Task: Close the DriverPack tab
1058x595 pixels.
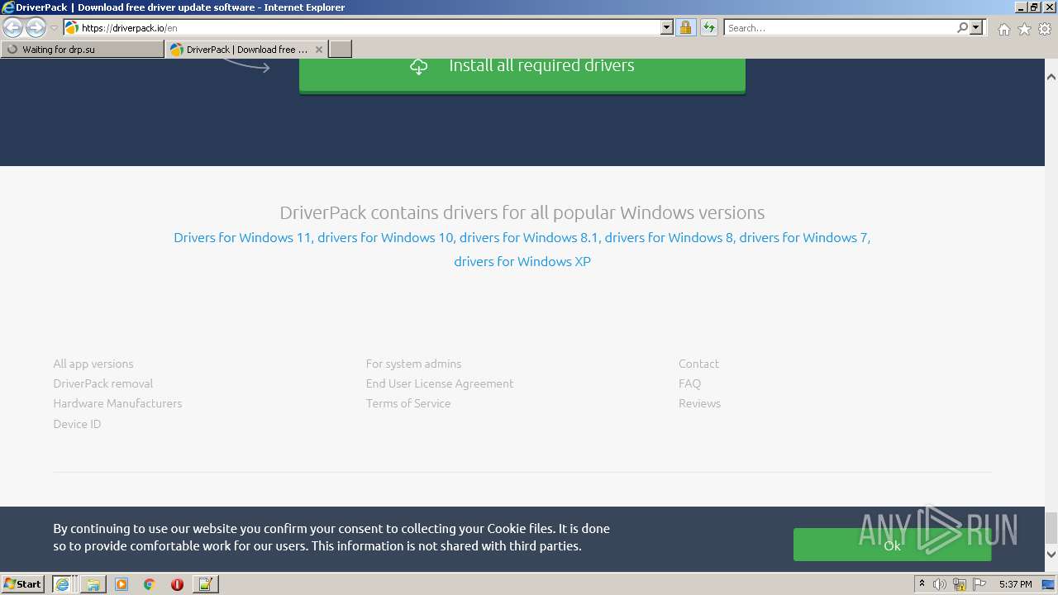Action: (x=319, y=50)
